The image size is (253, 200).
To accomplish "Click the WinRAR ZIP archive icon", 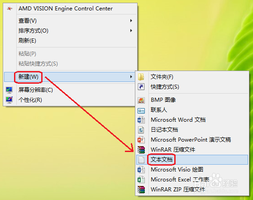I will coord(141,190).
